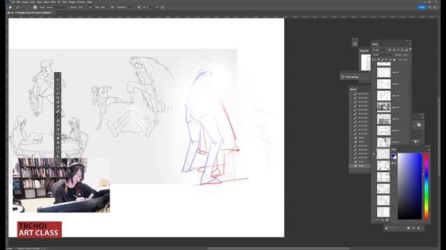Open the Flow dropdown in options bar

(x=104, y=8)
